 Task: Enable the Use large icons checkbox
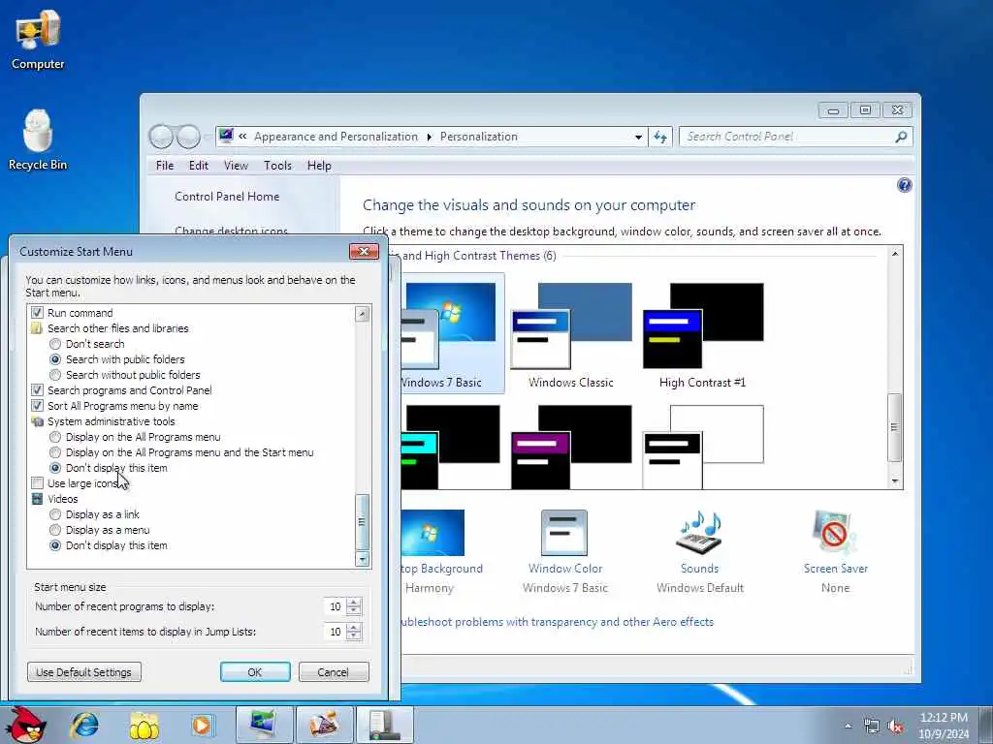(x=38, y=483)
